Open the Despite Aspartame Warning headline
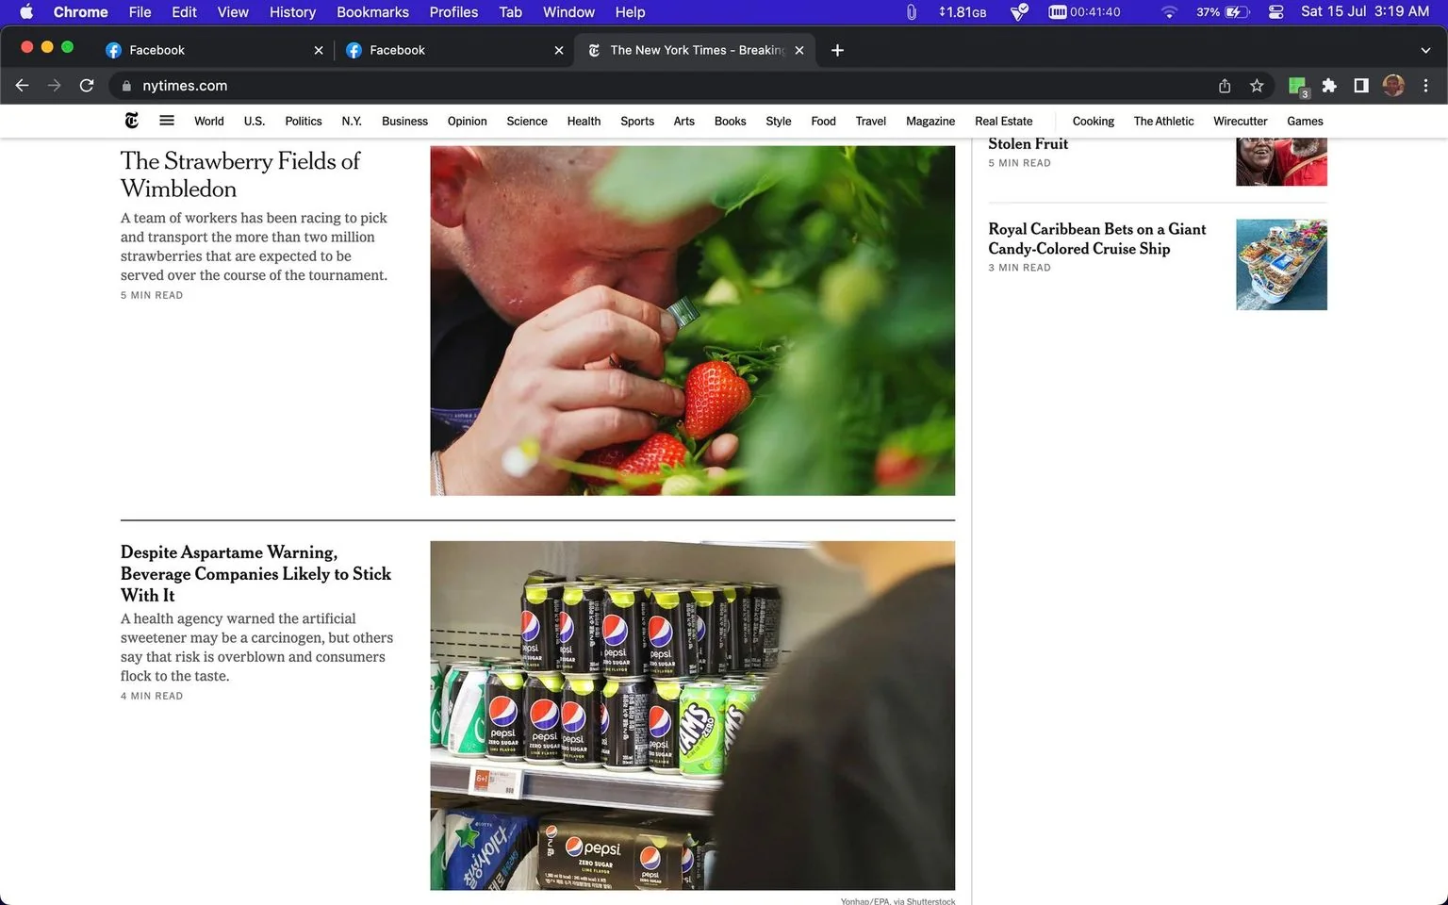 tap(255, 573)
